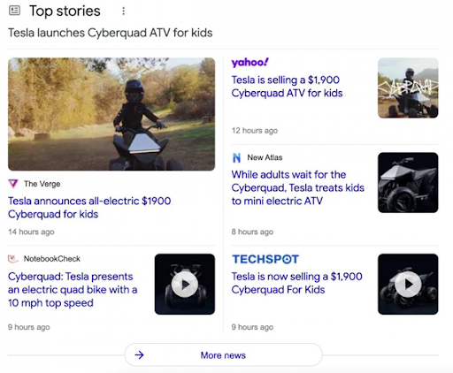Open NotebookCheck 10 mph top speed article
Screen dimensions: 453x373
point(73,290)
